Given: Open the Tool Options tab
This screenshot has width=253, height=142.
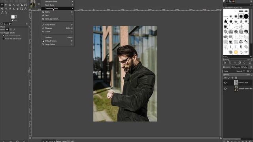Looking at the screenshot, I should pyautogui.click(x=2, y=24).
